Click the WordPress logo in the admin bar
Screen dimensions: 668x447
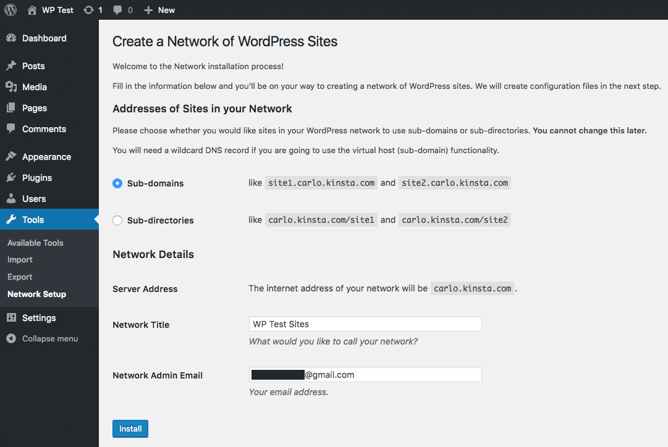point(10,10)
